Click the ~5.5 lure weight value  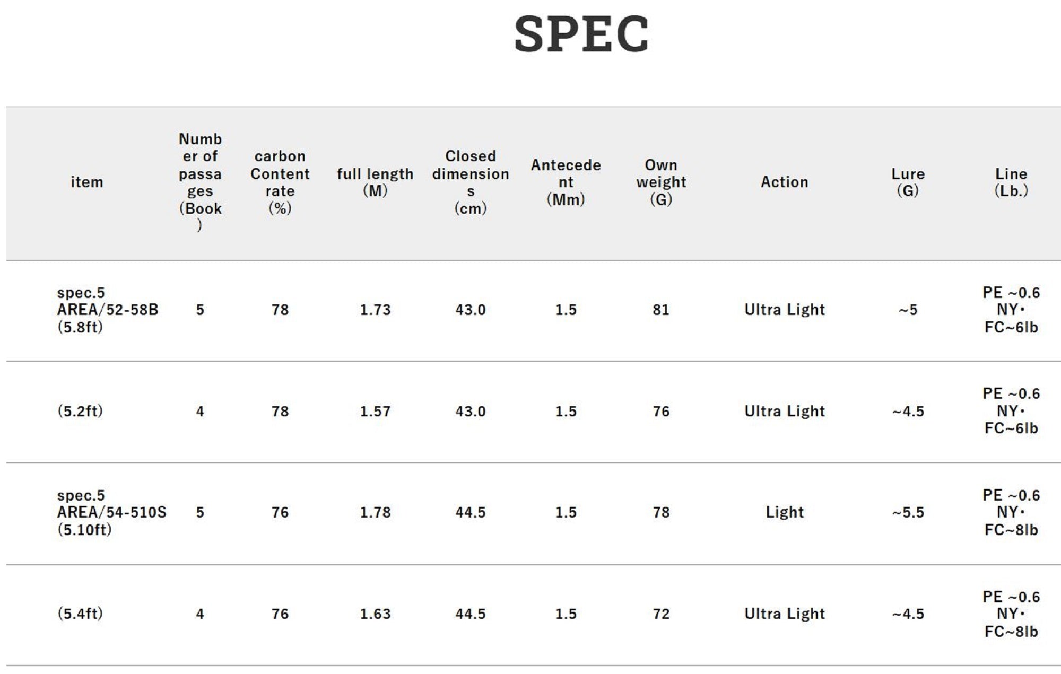[908, 512]
